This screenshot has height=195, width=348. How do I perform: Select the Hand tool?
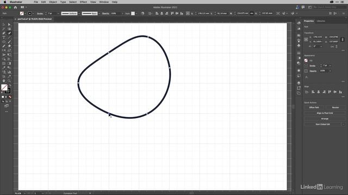(4, 81)
